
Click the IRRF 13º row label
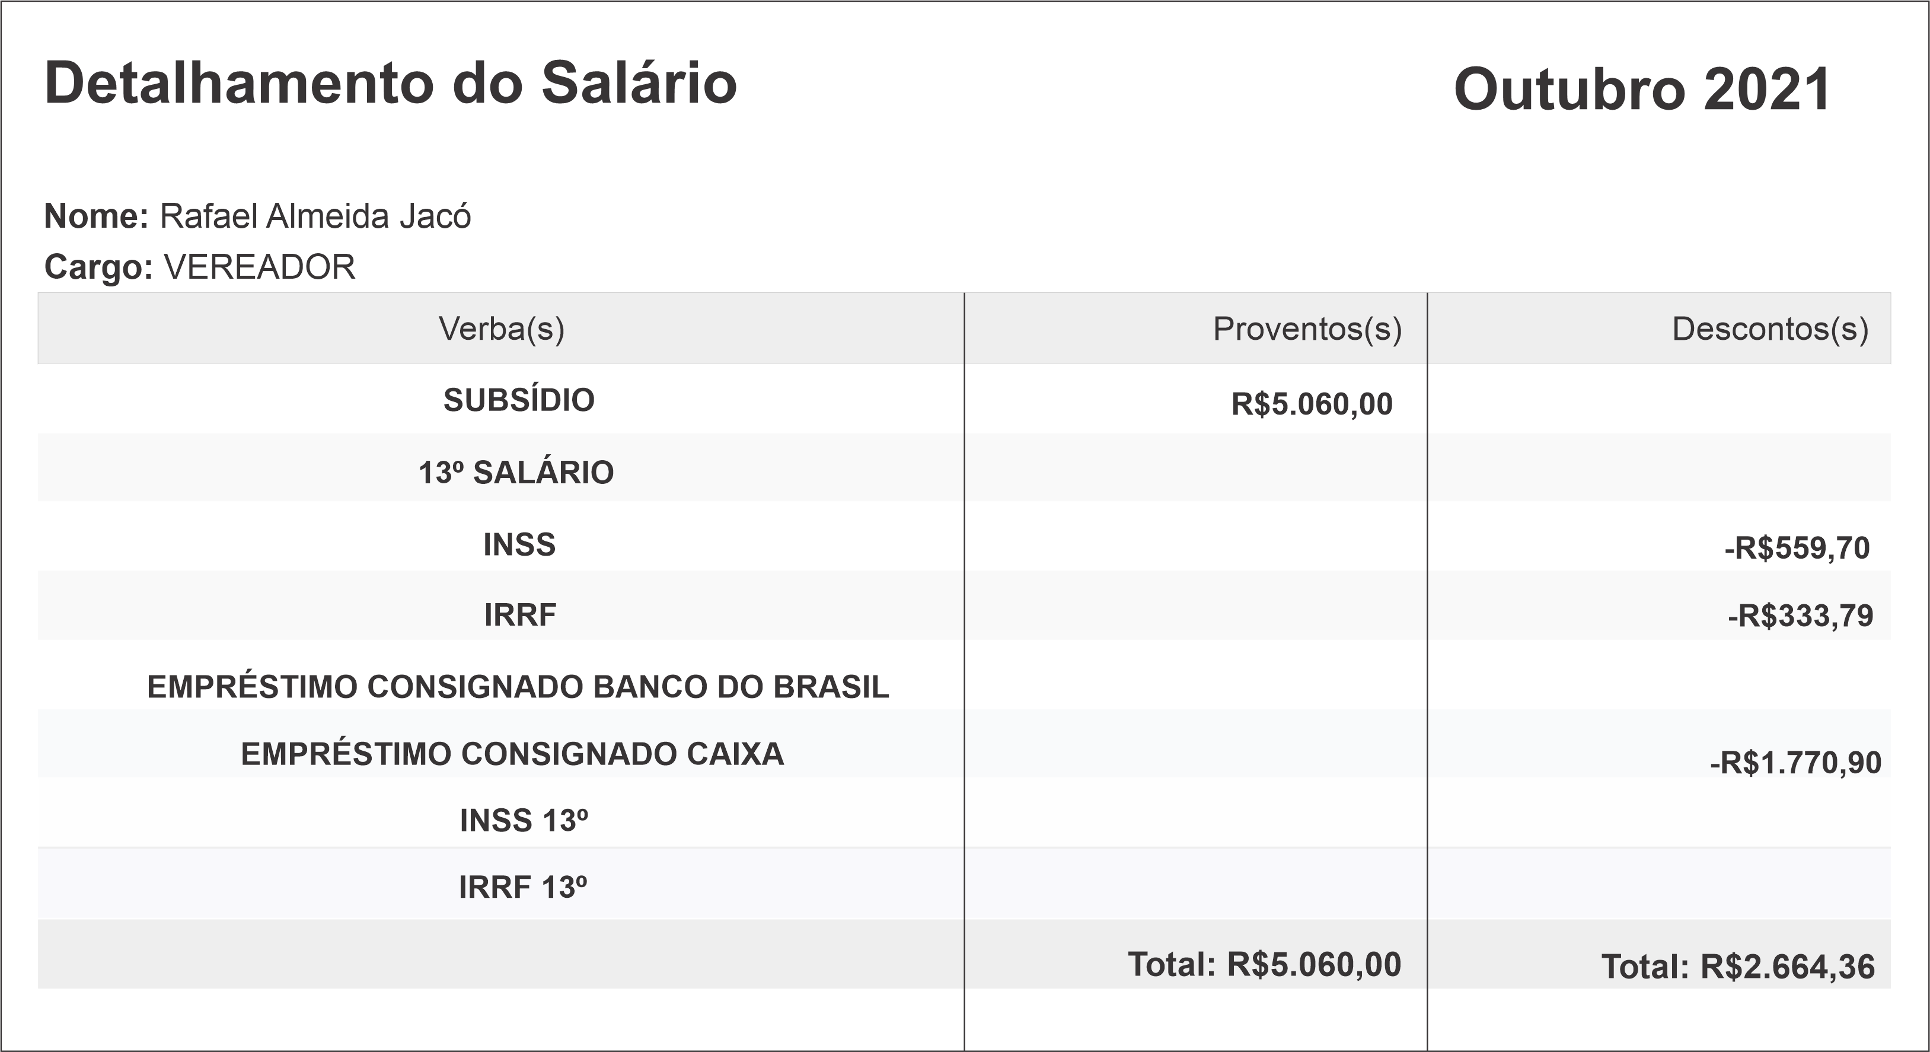click(x=522, y=887)
